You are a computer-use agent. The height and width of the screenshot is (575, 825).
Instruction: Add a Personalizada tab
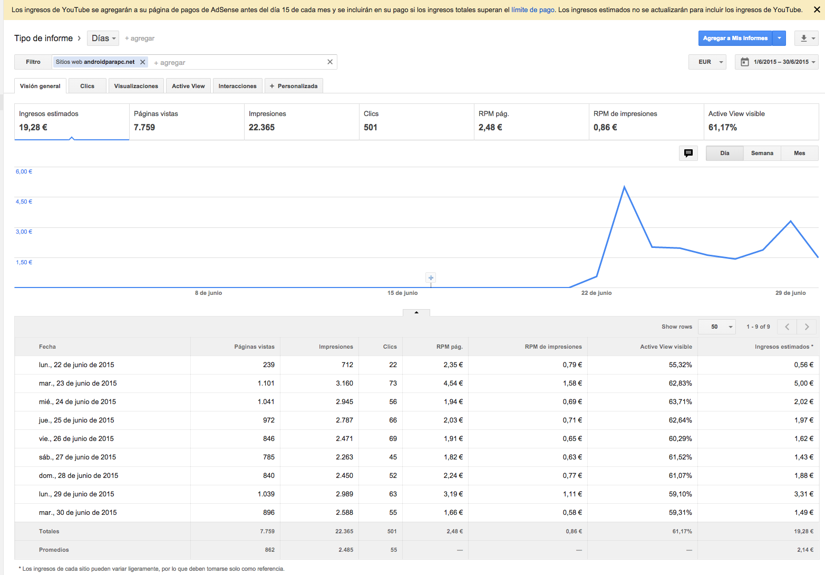pyautogui.click(x=294, y=86)
